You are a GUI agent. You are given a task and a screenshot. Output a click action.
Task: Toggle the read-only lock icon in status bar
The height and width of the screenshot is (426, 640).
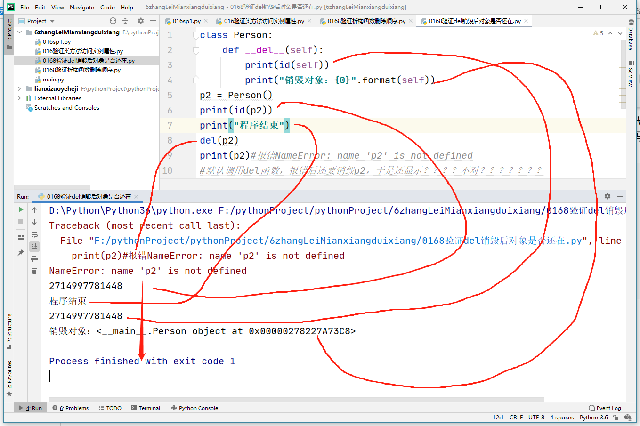click(x=616, y=417)
